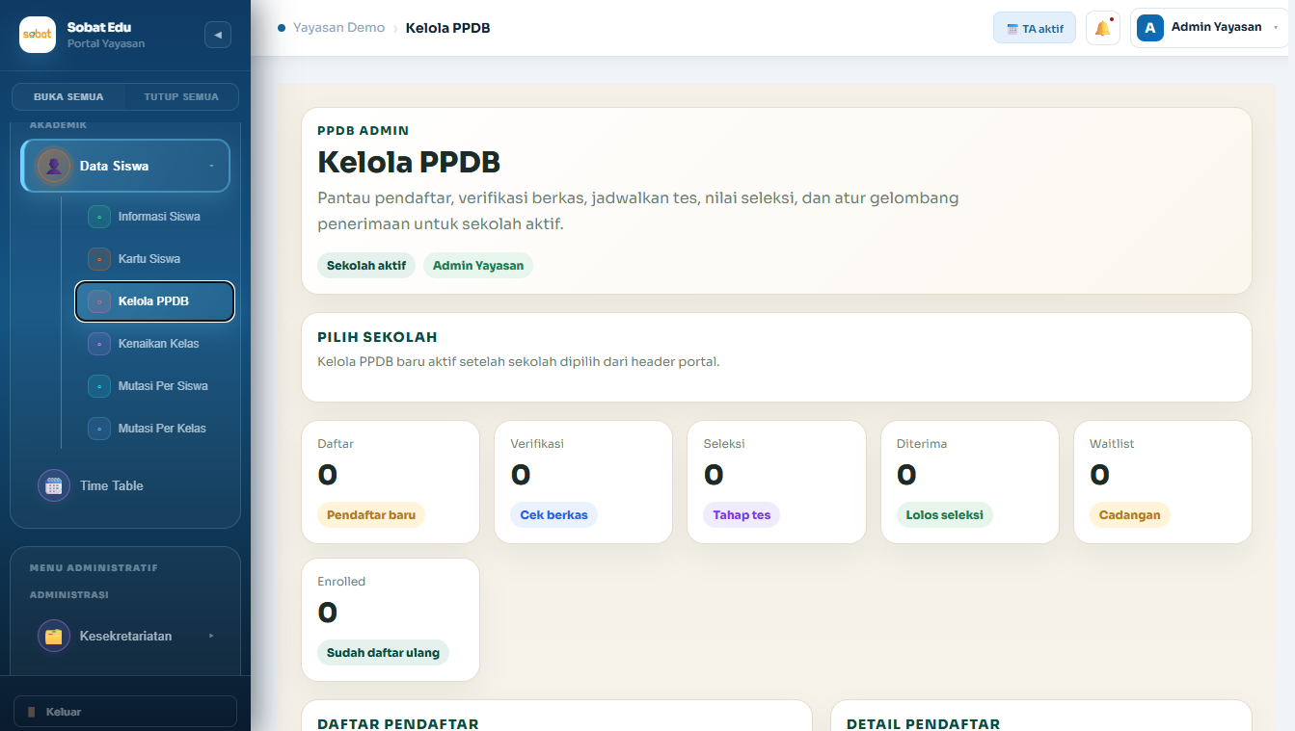
Task: Click the Daftar stat card
Action: [391, 483]
